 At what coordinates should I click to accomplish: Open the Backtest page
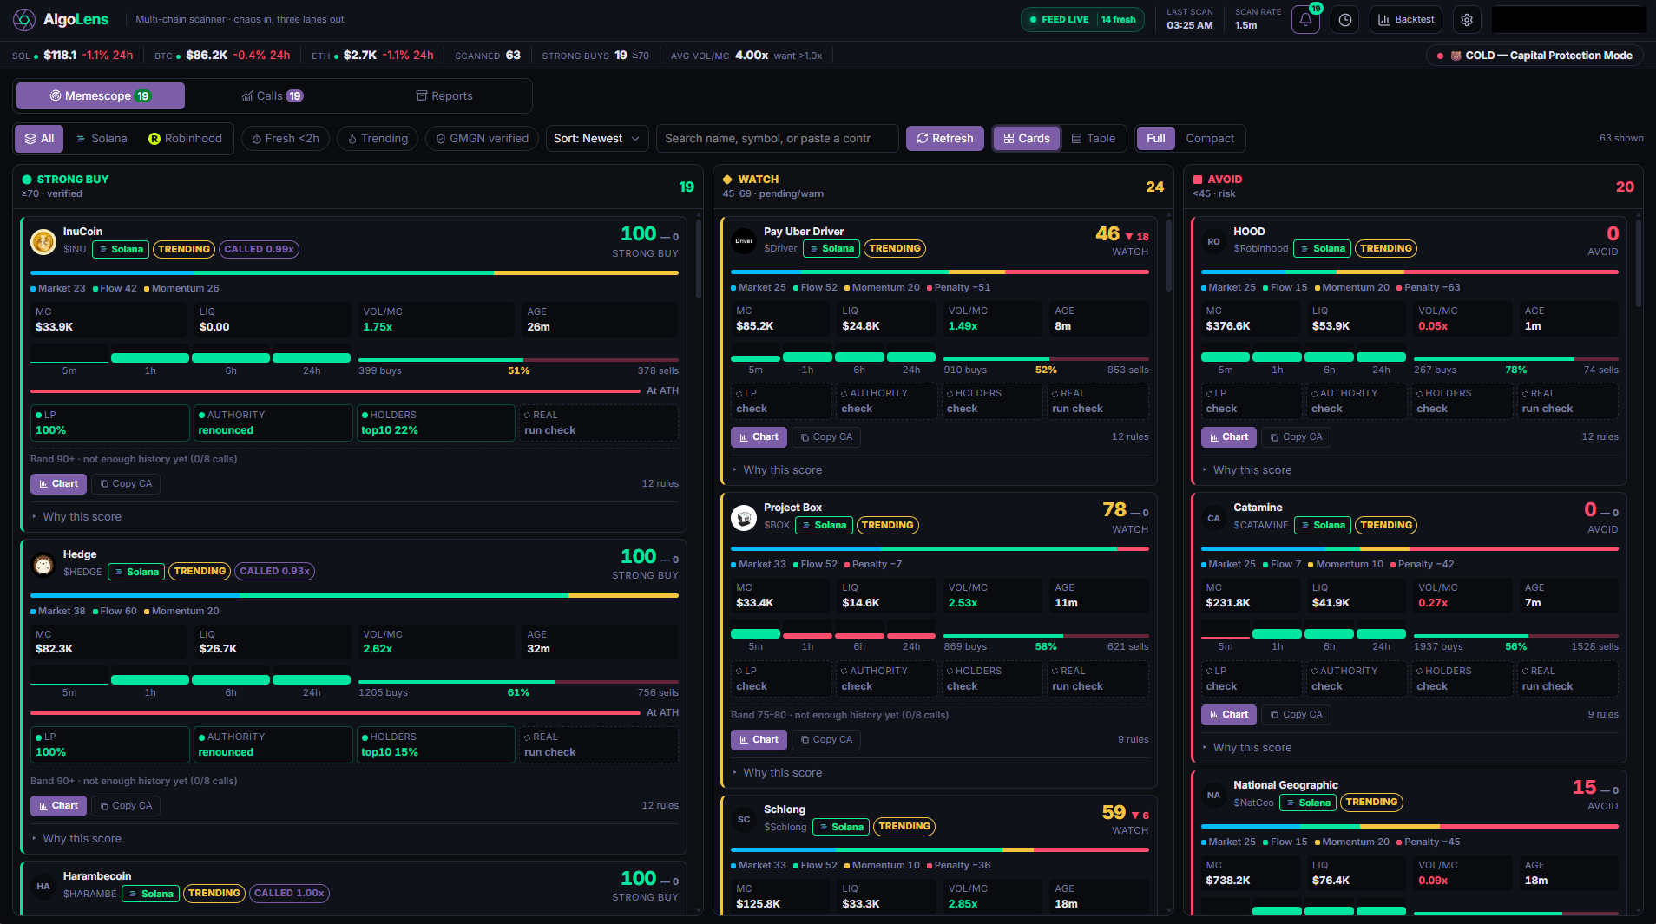[x=1406, y=20]
